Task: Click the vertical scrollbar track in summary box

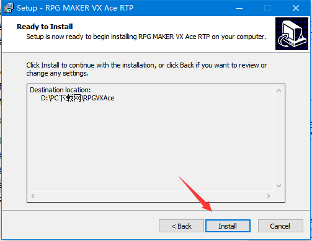Action: (279, 138)
